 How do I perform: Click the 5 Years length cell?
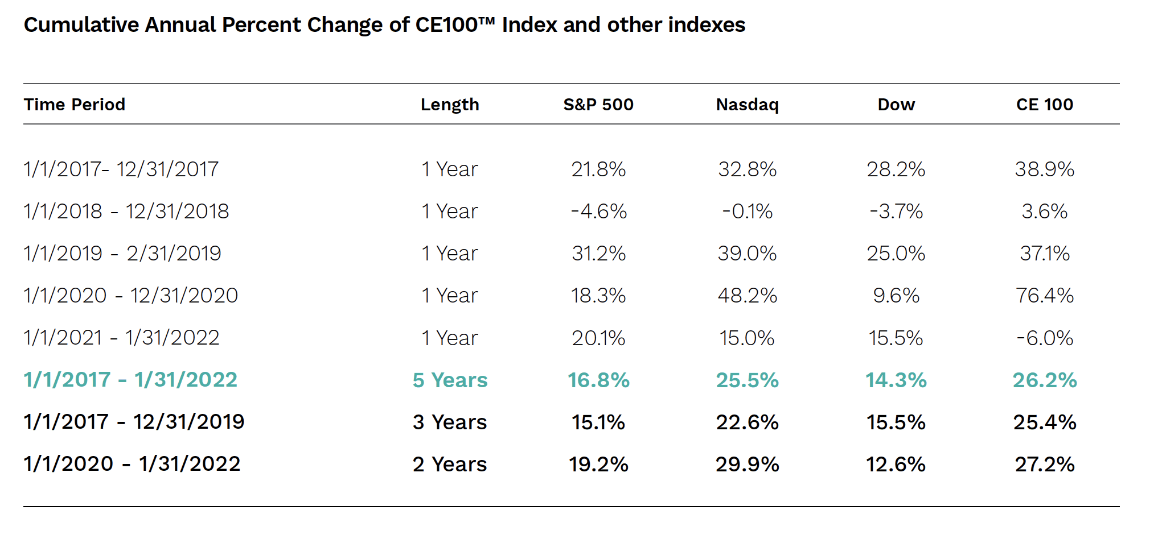pos(450,380)
